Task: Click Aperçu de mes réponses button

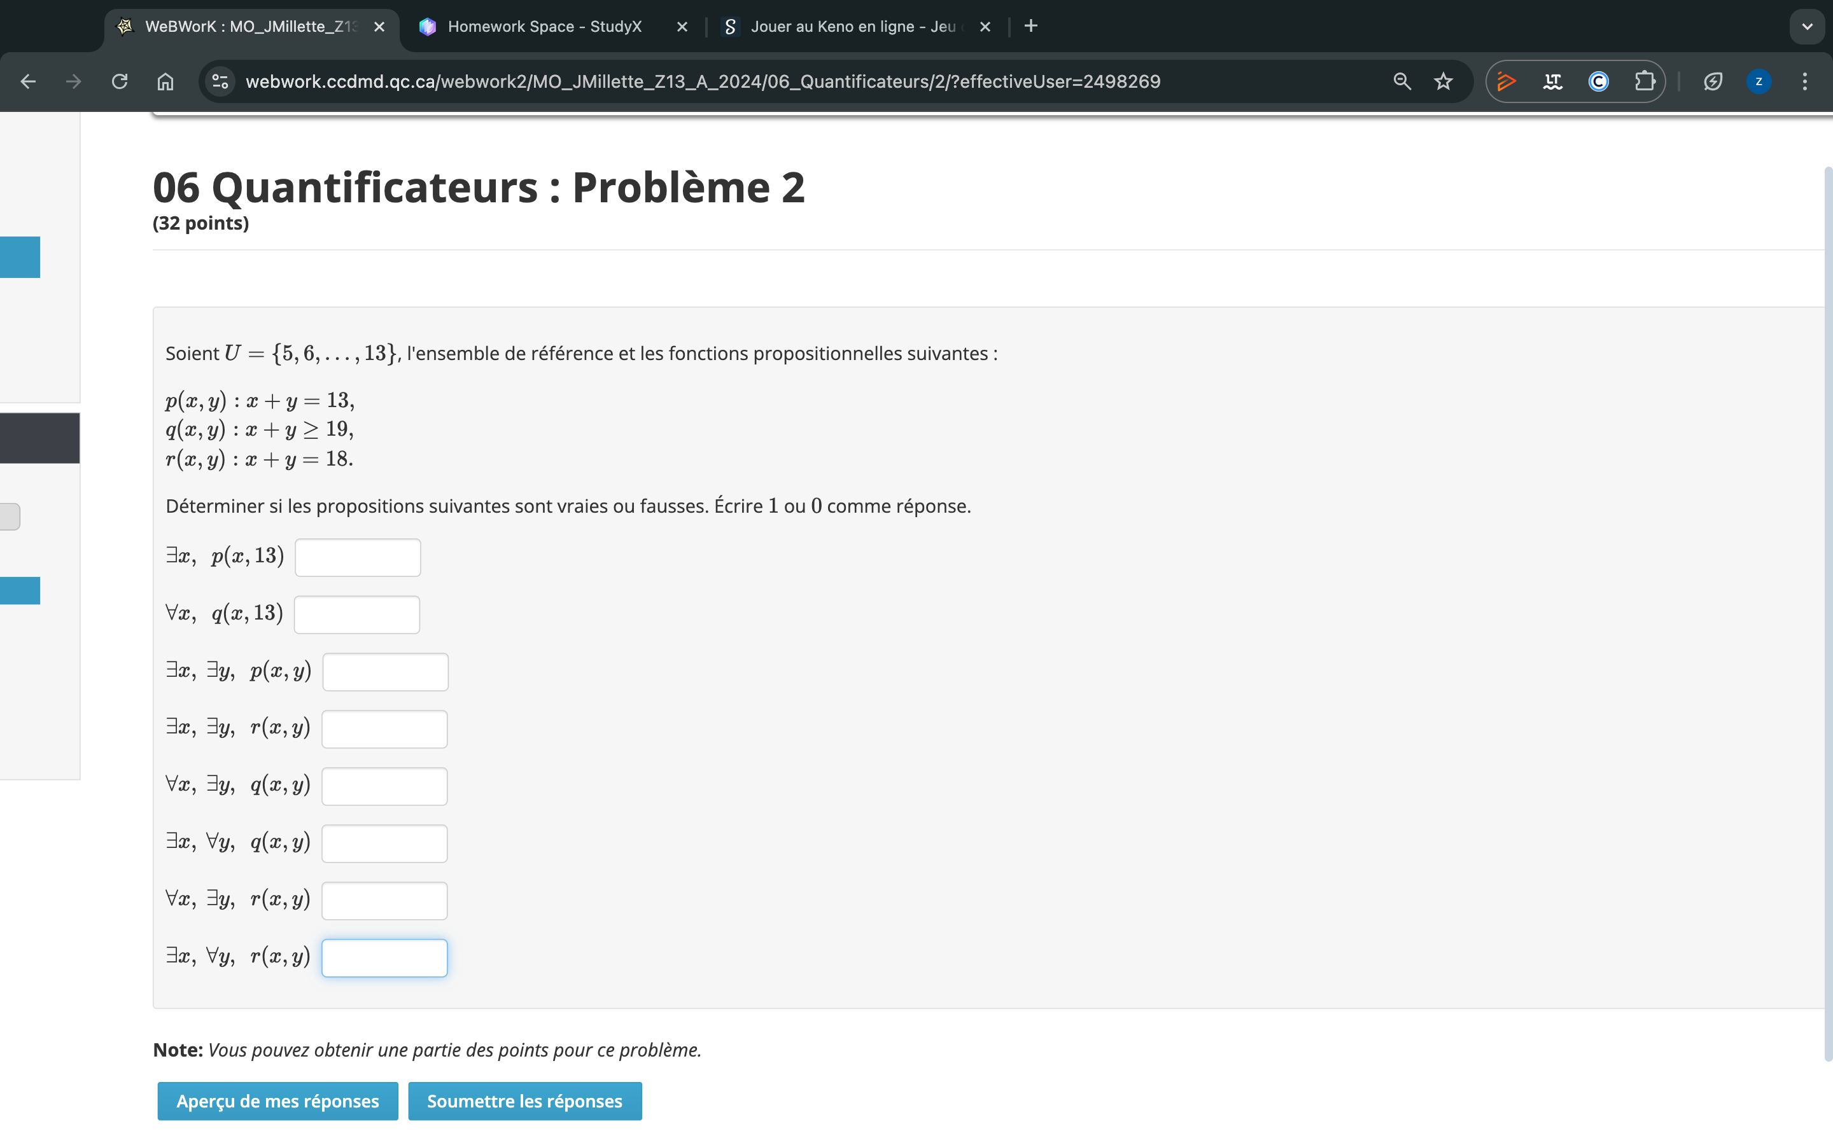Action: coord(278,1101)
